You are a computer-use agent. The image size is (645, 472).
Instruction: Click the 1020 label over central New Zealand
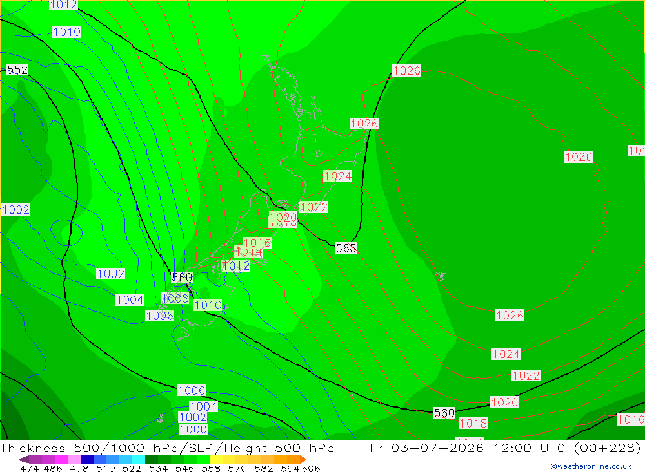click(283, 217)
